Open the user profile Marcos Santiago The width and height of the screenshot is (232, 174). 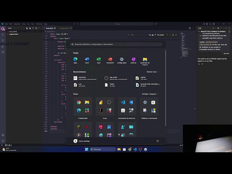pyautogui.click(x=82, y=141)
